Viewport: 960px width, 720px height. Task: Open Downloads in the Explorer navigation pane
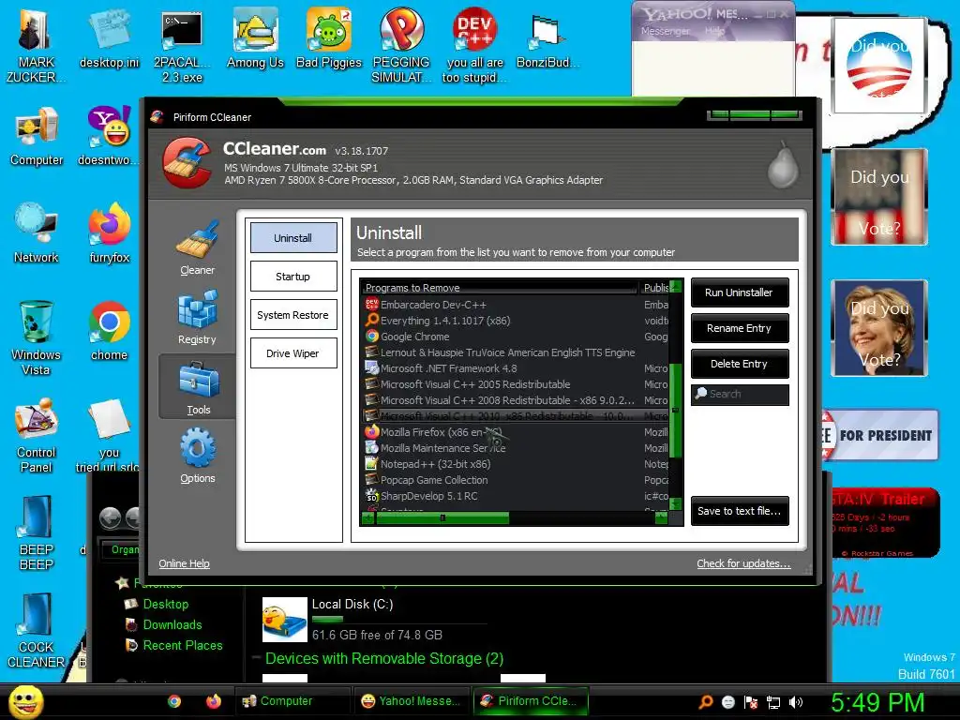172,624
